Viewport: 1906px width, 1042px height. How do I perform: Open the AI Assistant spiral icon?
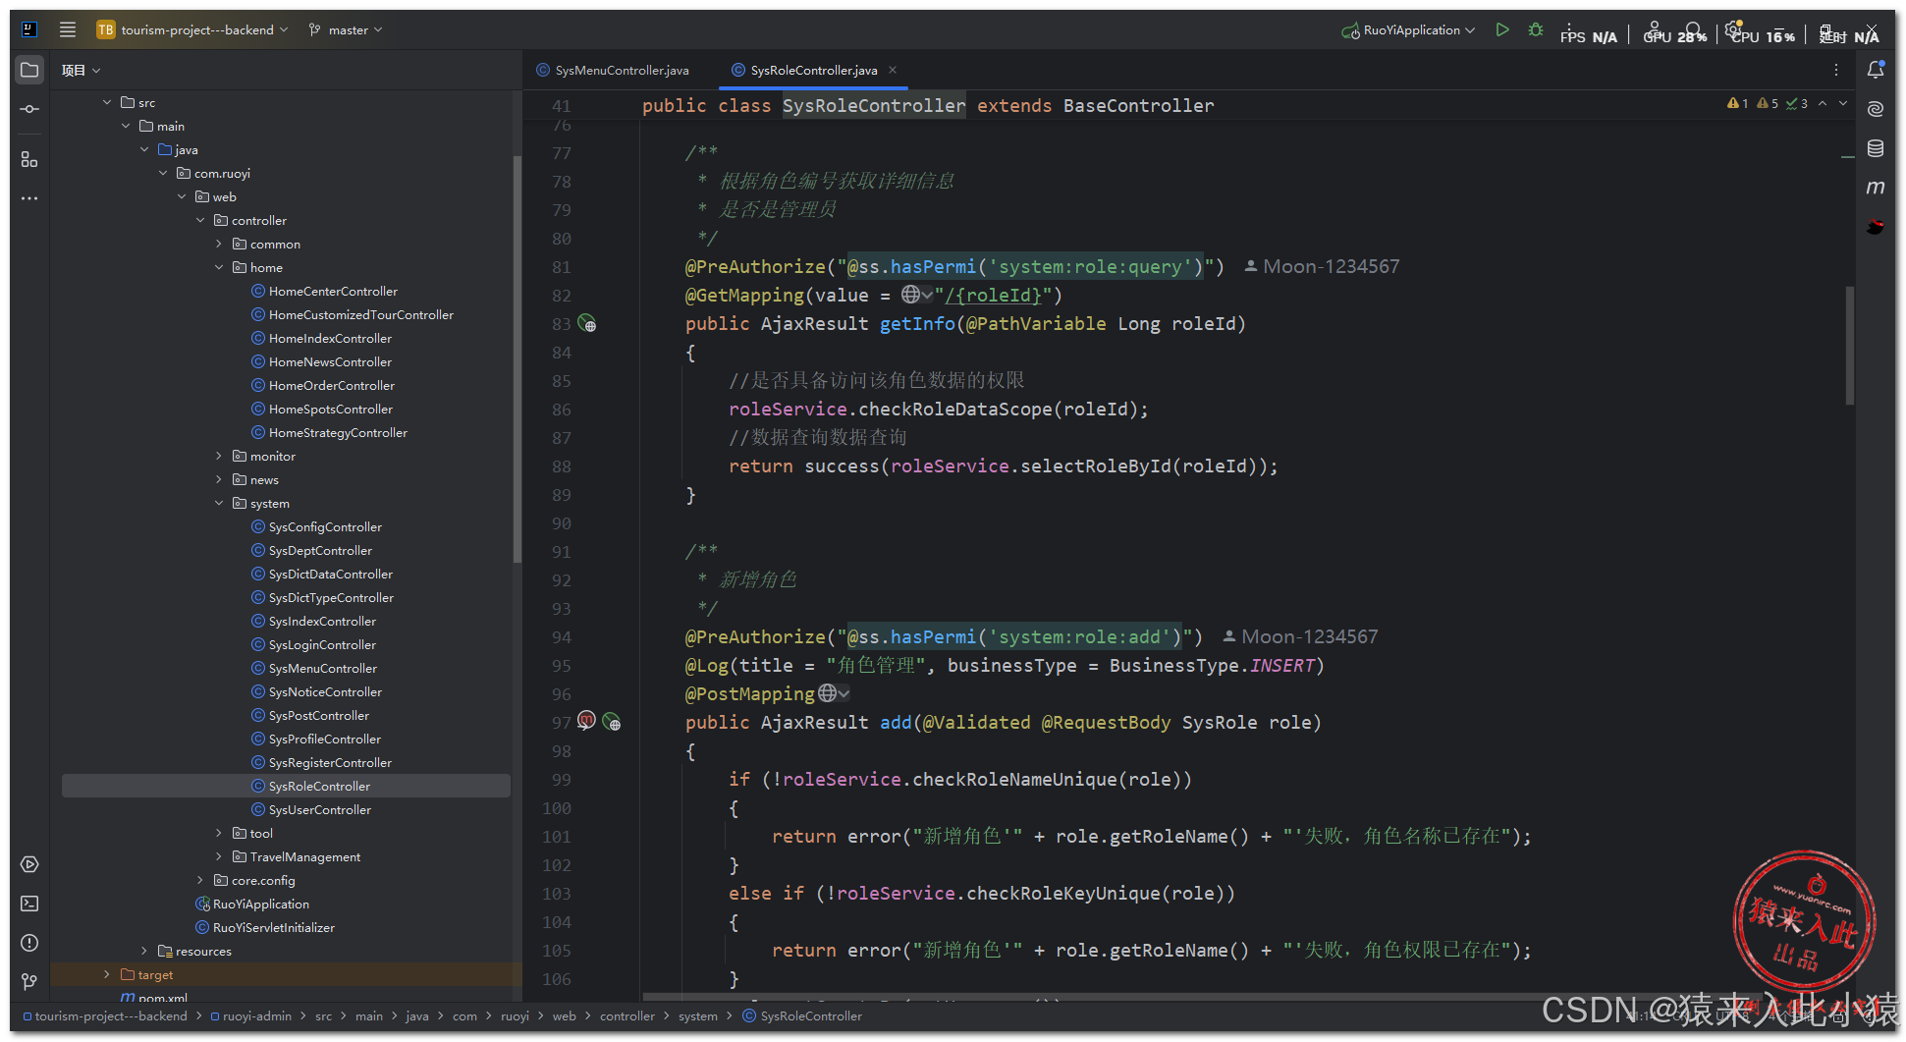pyautogui.click(x=1876, y=109)
